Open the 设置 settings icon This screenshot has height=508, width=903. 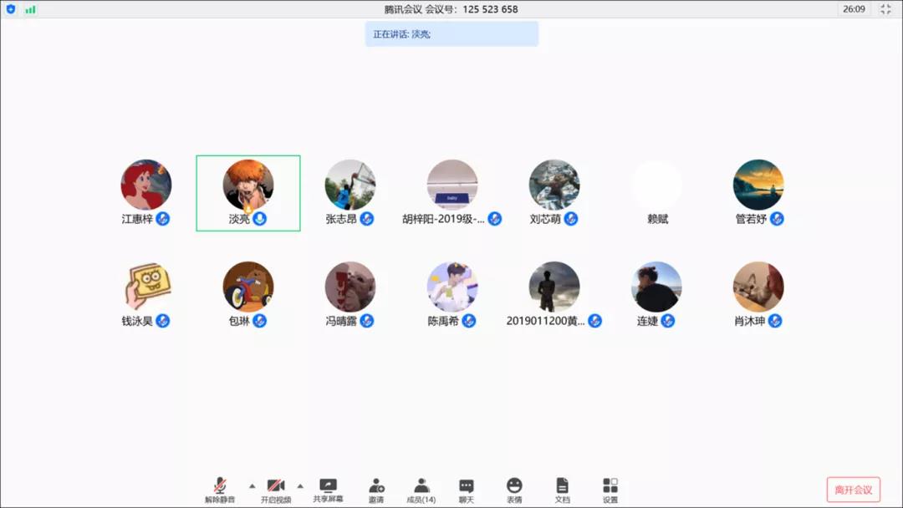[610, 485]
